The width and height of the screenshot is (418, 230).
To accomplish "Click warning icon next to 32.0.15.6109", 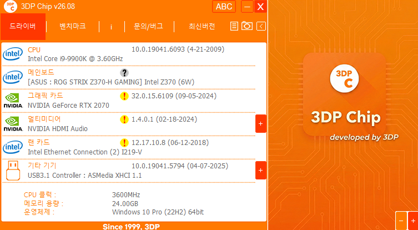I will (124, 96).
